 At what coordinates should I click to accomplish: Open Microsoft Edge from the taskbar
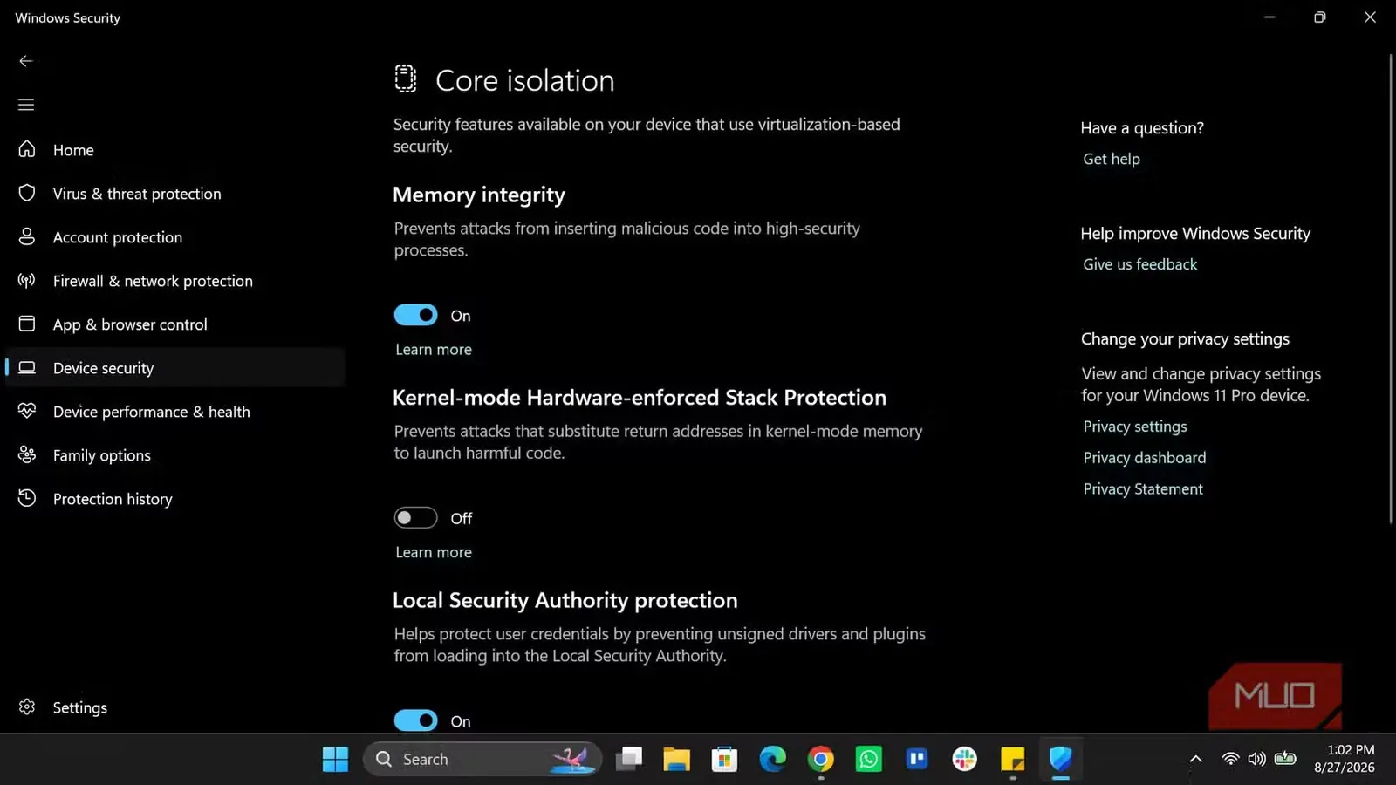pos(772,759)
